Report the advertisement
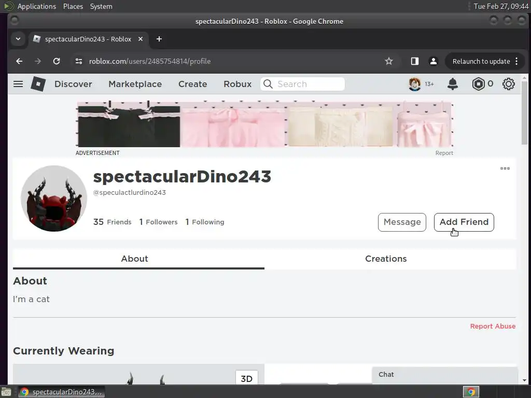The image size is (531, 398). coord(444,153)
